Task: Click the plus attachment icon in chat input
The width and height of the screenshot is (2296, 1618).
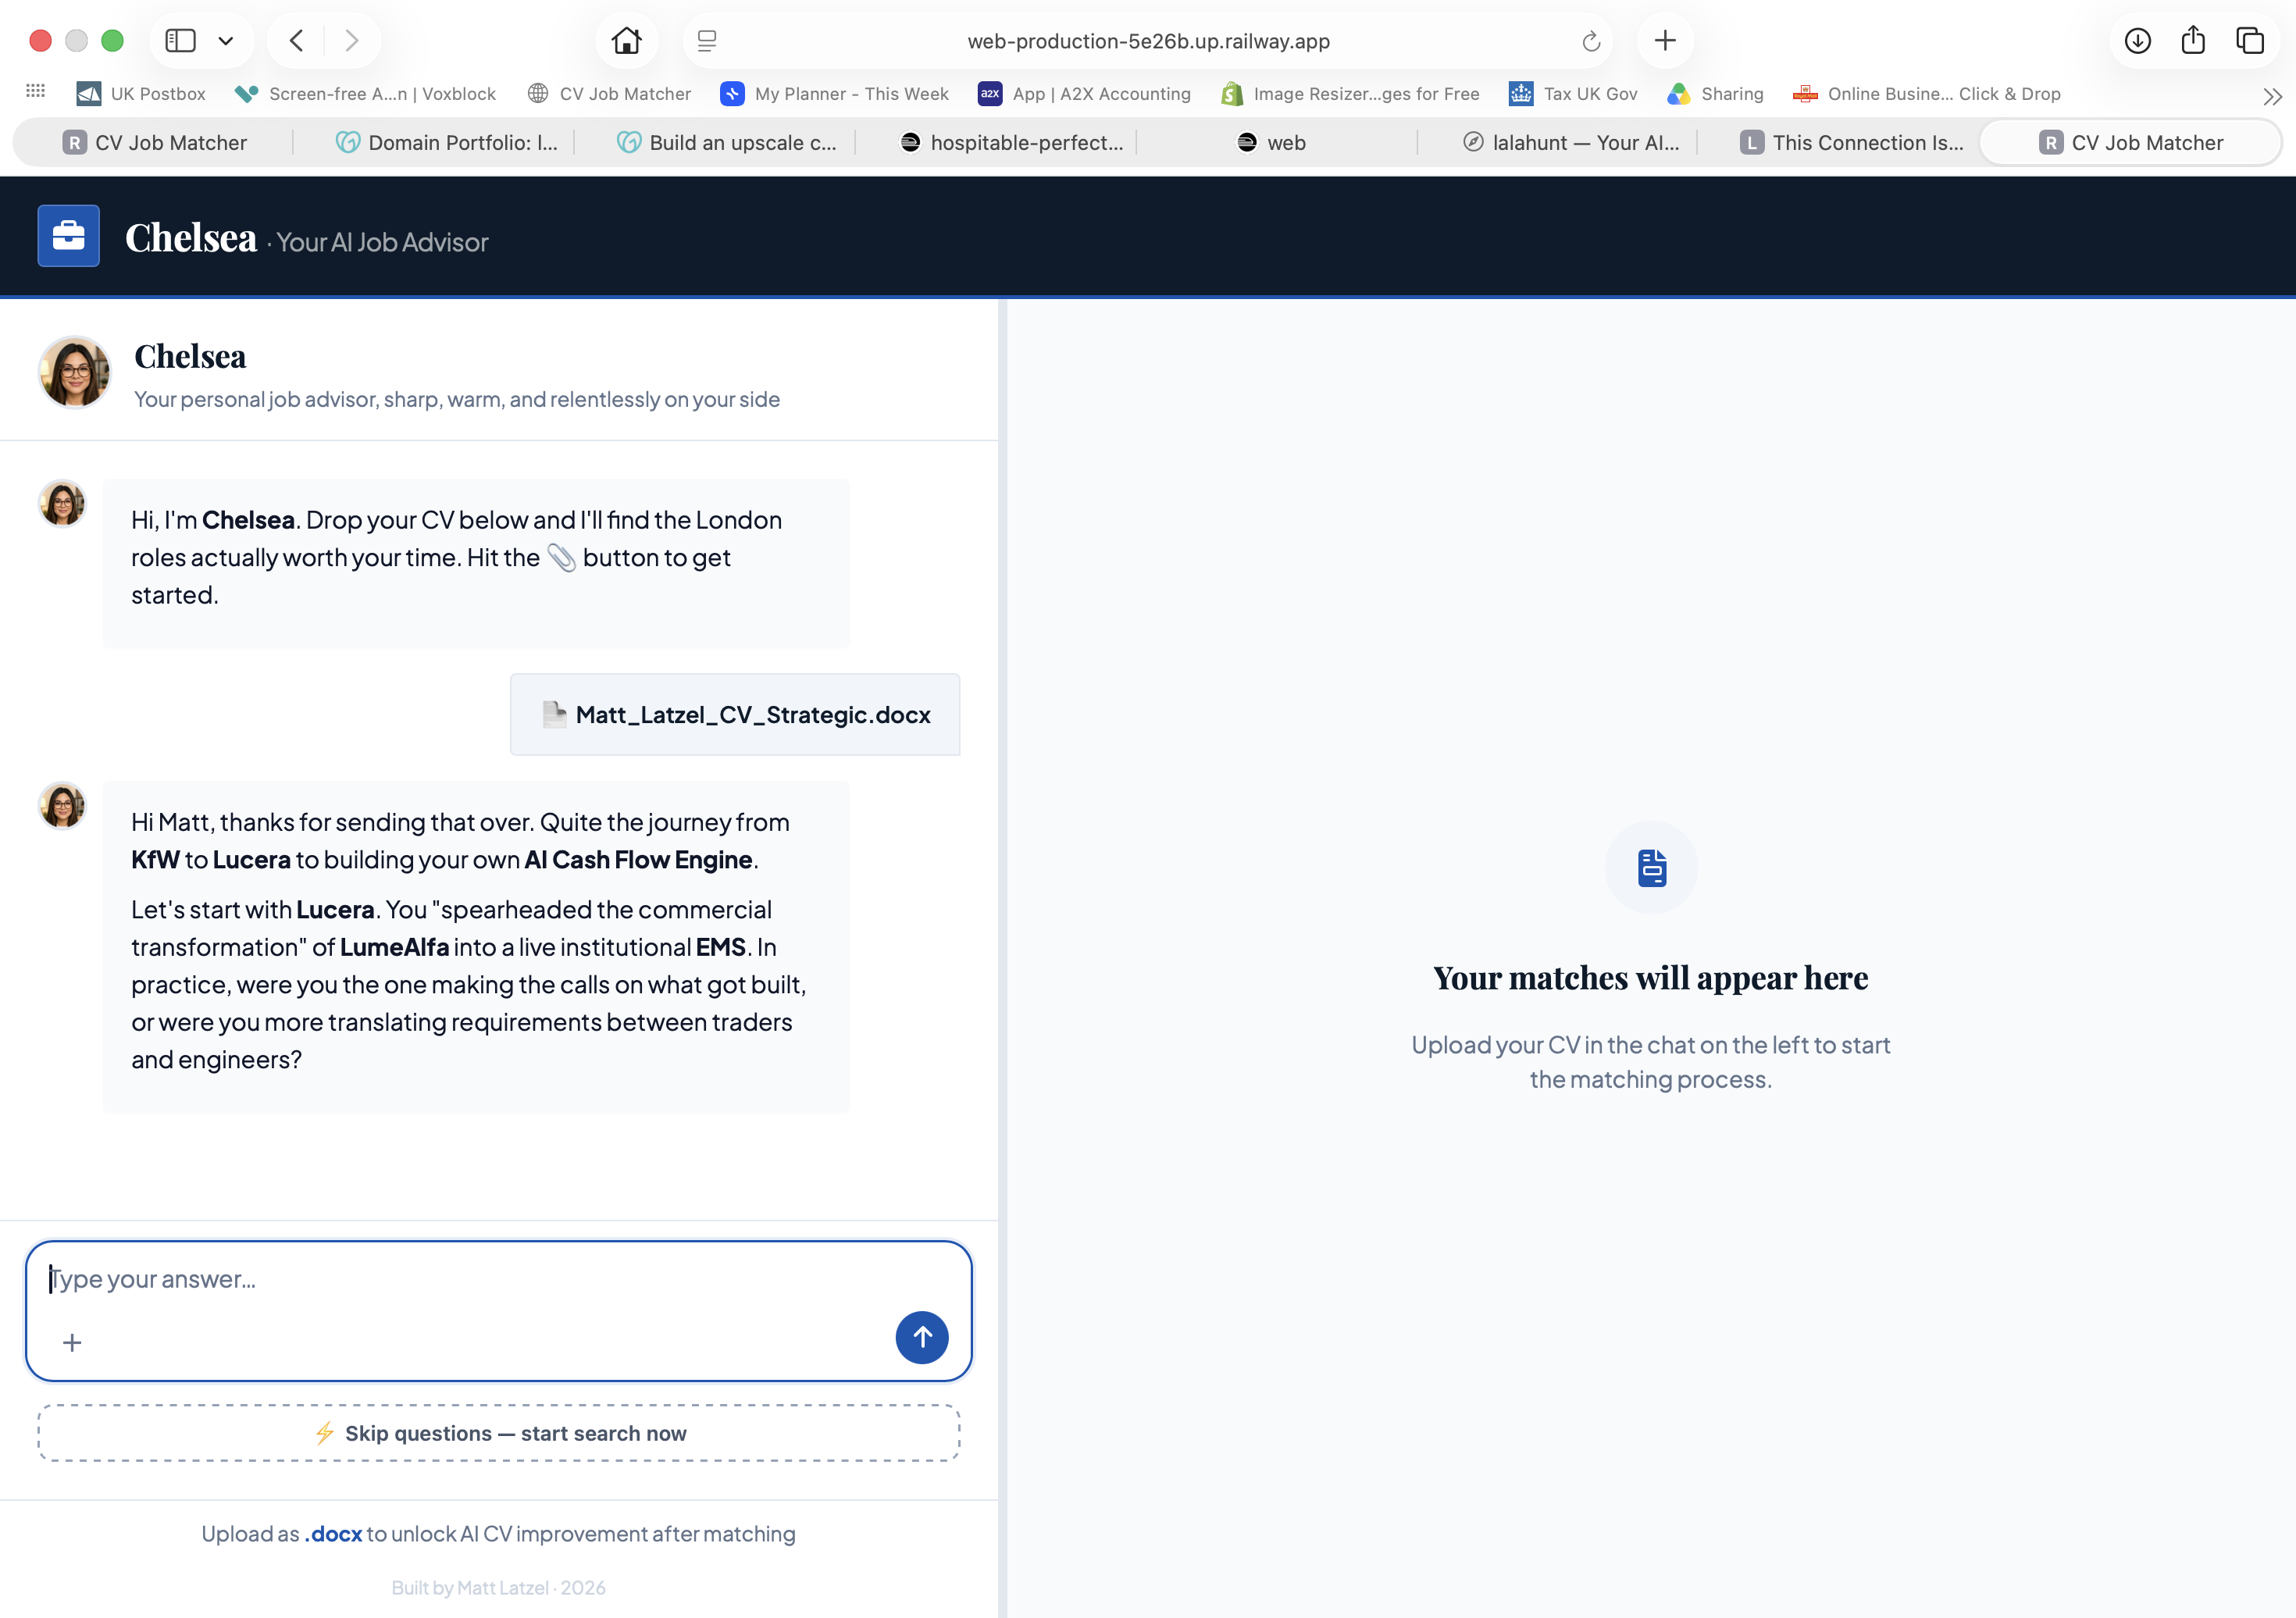Action: (72, 1342)
